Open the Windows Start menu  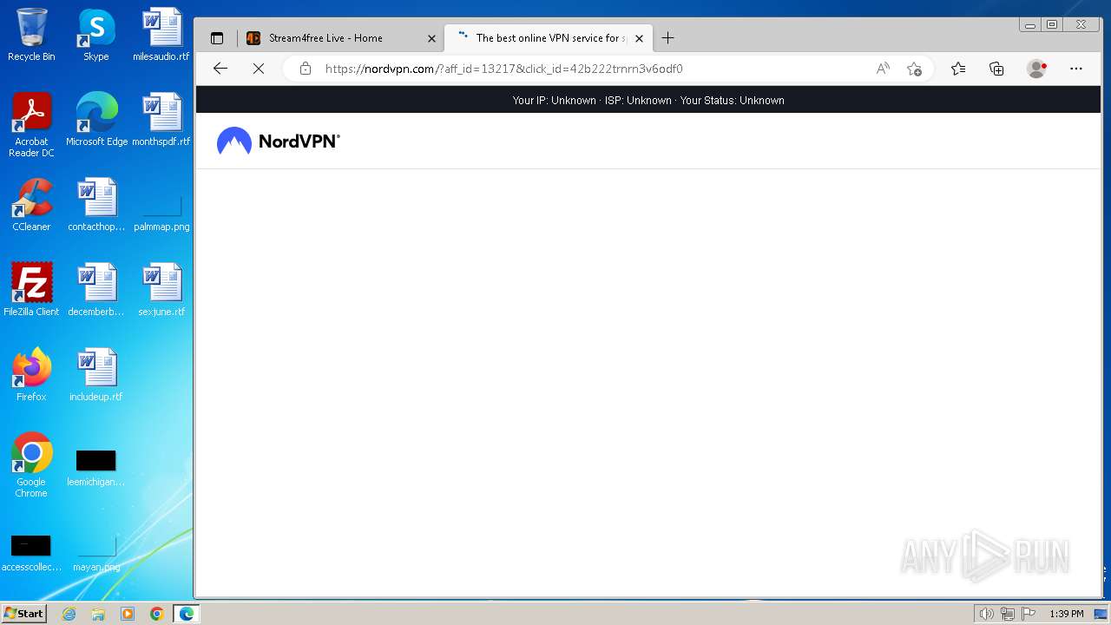point(23,614)
